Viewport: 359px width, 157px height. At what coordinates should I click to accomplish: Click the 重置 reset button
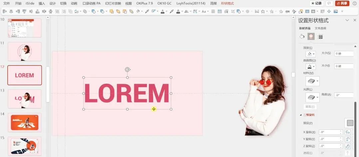[x=310, y=106]
